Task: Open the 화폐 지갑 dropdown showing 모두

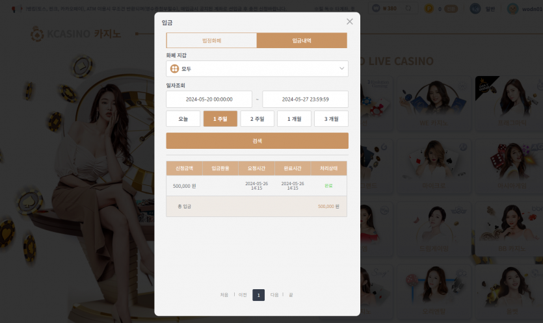Action: 257,69
